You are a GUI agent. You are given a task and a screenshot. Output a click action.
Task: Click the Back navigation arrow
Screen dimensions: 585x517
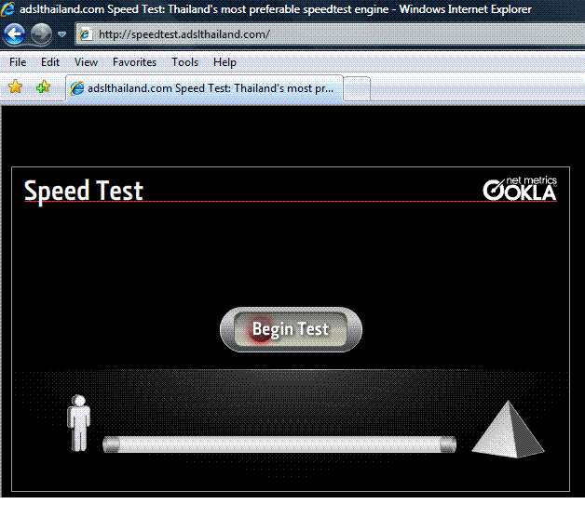click(x=15, y=33)
